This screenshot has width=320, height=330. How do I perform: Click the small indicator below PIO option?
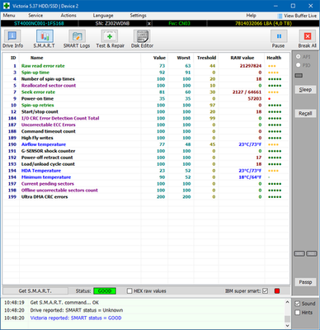point(299,75)
